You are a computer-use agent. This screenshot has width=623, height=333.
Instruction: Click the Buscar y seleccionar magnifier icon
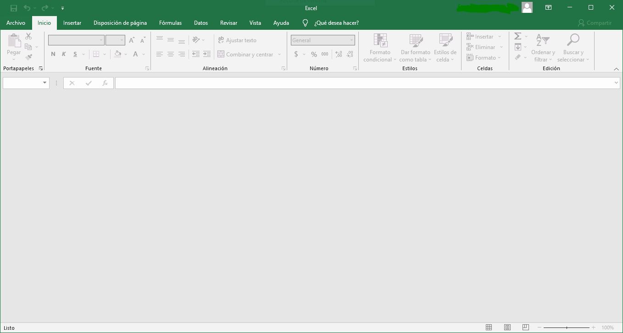(573, 40)
